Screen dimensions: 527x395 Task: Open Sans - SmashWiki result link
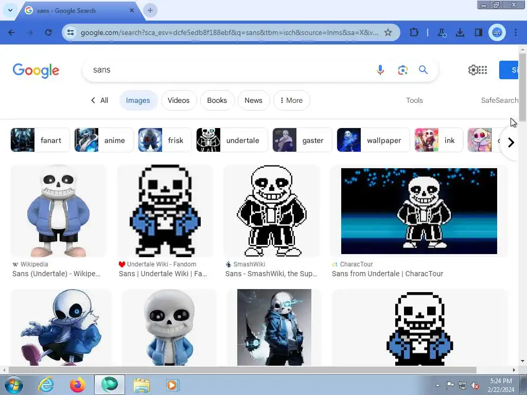click(271, 274)
